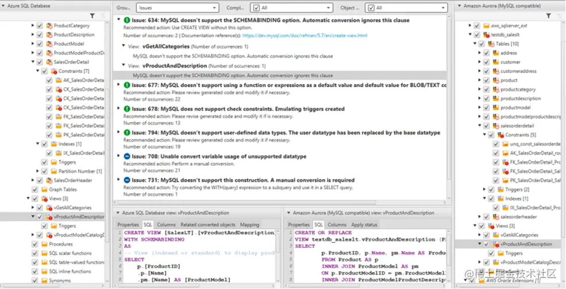Toggle the Partition Number [1] checkbox
Image resolution: width=566 pixels, height=289 pixels.
[x=44, y=171]
